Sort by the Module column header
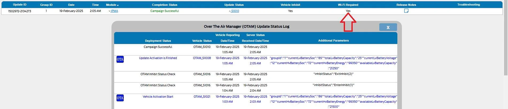 (112, 5)
